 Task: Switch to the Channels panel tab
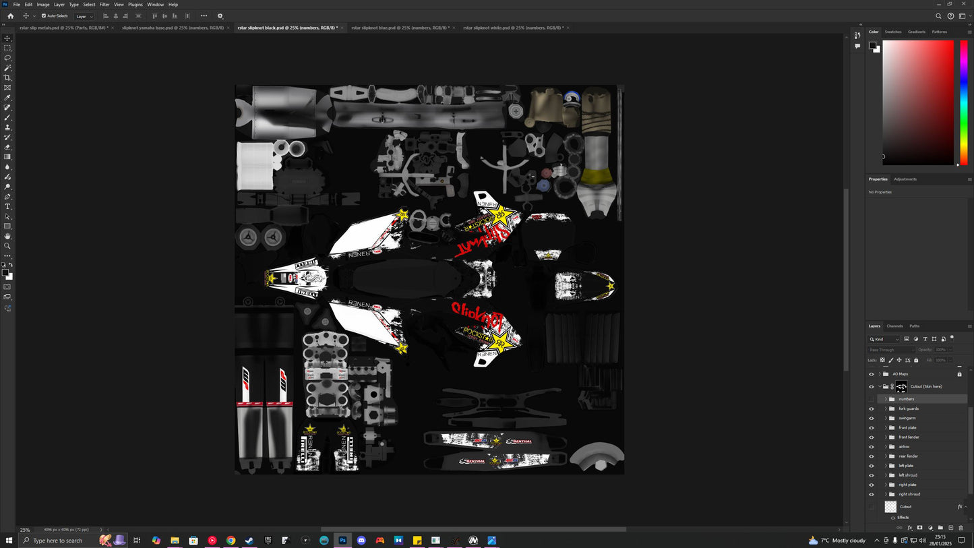(x=894, y=326)
